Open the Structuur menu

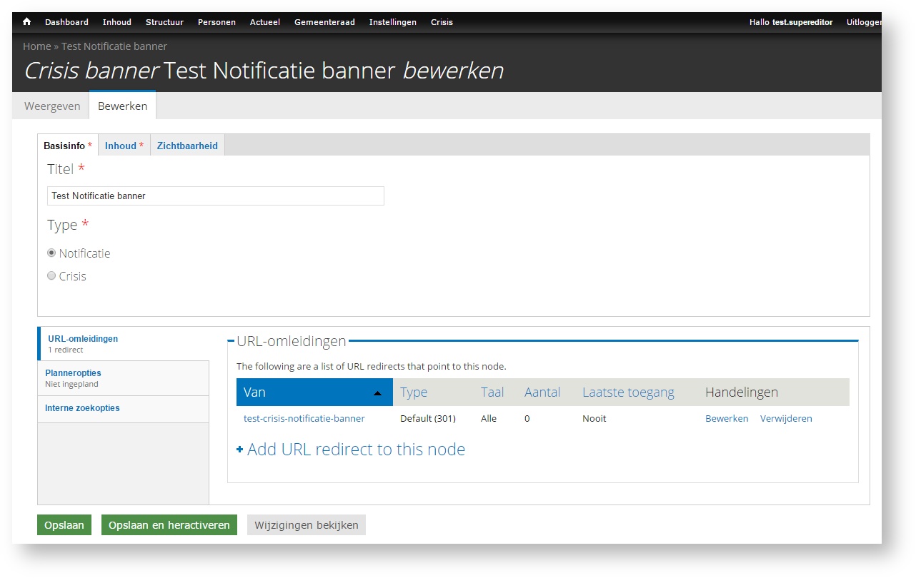point(164,22)
